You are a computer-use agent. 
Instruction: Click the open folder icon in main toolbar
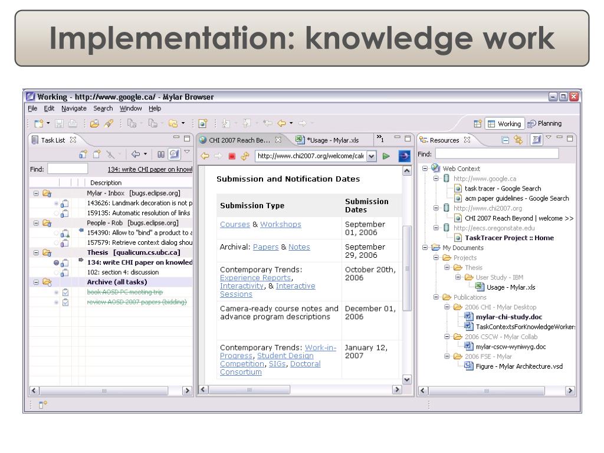[x=94, y=124]
